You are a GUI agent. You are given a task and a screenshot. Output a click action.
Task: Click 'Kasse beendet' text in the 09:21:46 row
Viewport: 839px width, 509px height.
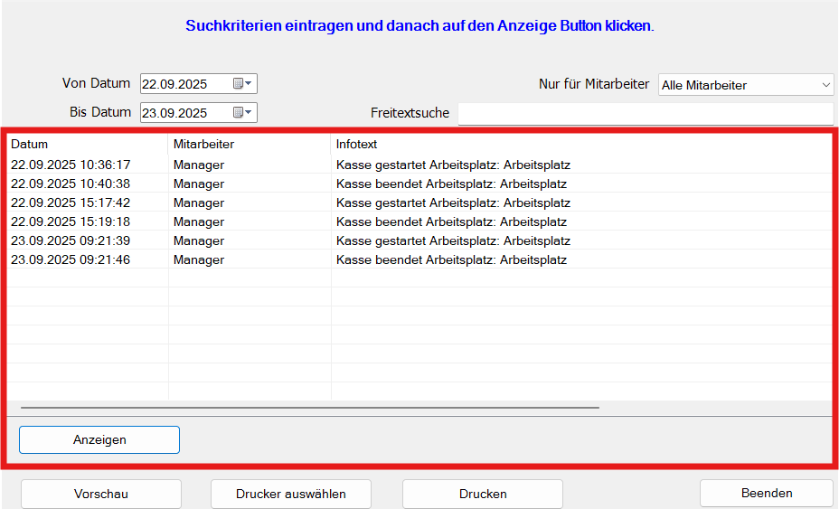380,259
